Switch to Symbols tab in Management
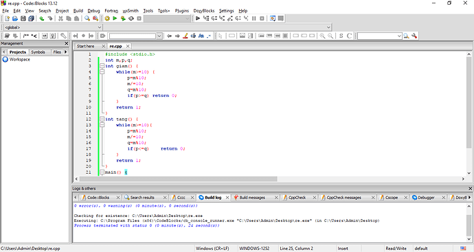 [x=38, y=52]
